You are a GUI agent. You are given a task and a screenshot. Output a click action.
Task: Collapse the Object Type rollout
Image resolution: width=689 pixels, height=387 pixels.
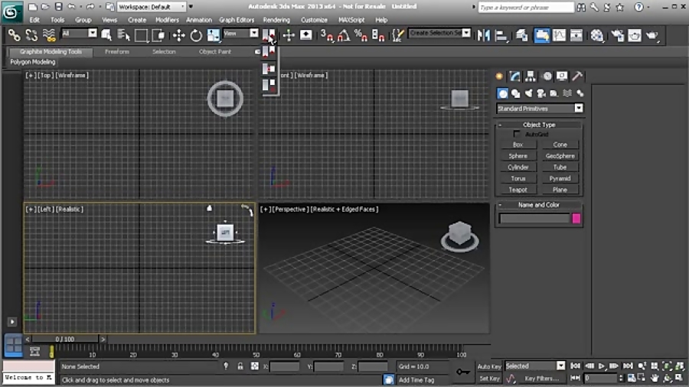539,124
